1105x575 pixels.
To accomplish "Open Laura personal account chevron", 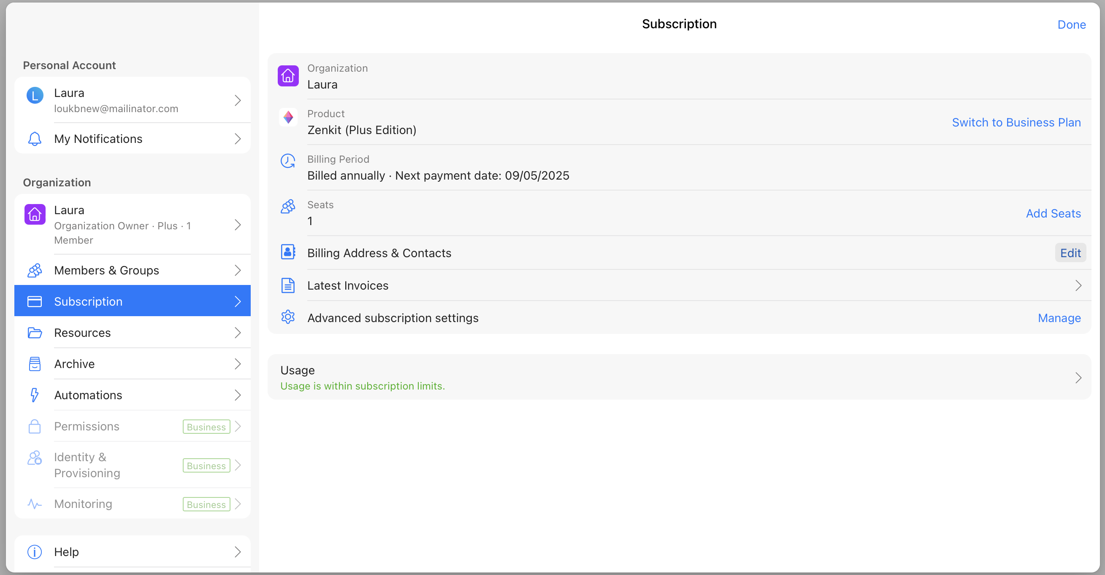I will coord(238,100).
